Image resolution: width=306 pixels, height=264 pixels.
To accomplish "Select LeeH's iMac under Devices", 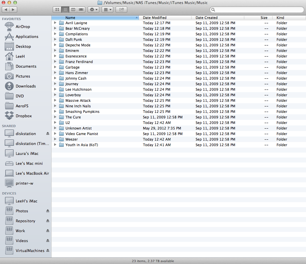I will click(26, 201).
